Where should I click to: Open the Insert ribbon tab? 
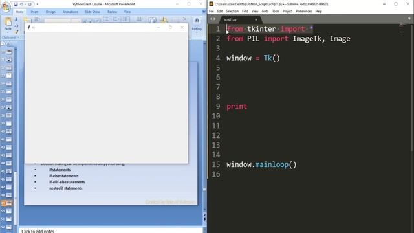click(x=34, y=12)
